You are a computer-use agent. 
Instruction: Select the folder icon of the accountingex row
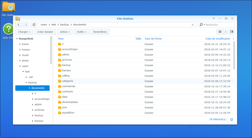(60, 49)
